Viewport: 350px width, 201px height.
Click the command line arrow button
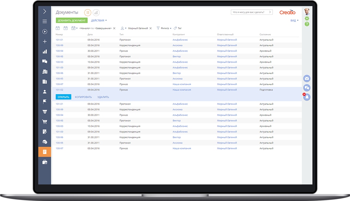270,12
